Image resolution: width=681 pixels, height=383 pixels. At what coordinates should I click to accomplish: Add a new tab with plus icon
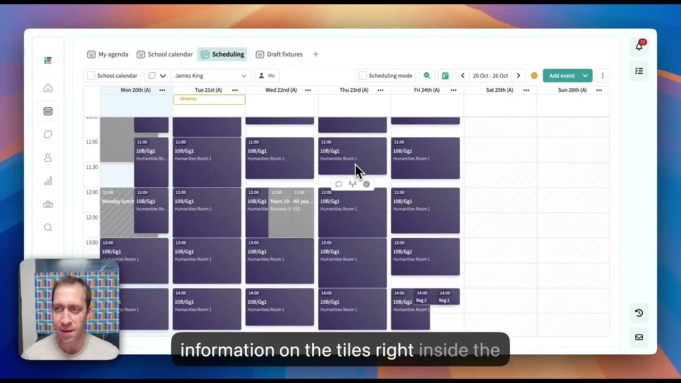coord(315,54)
